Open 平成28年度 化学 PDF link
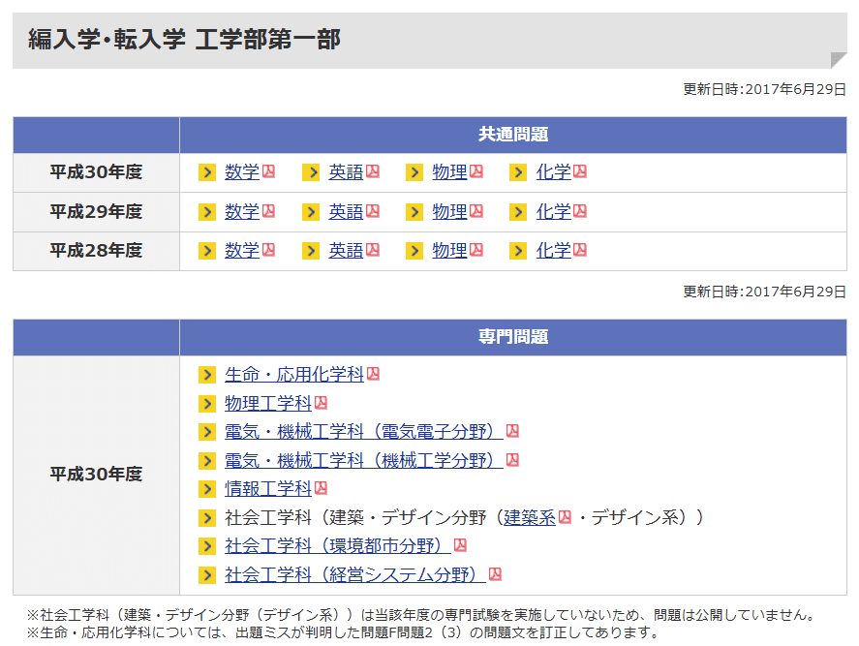Image resolution: width=859 pixels, height=646 pixels. (553, 251)
